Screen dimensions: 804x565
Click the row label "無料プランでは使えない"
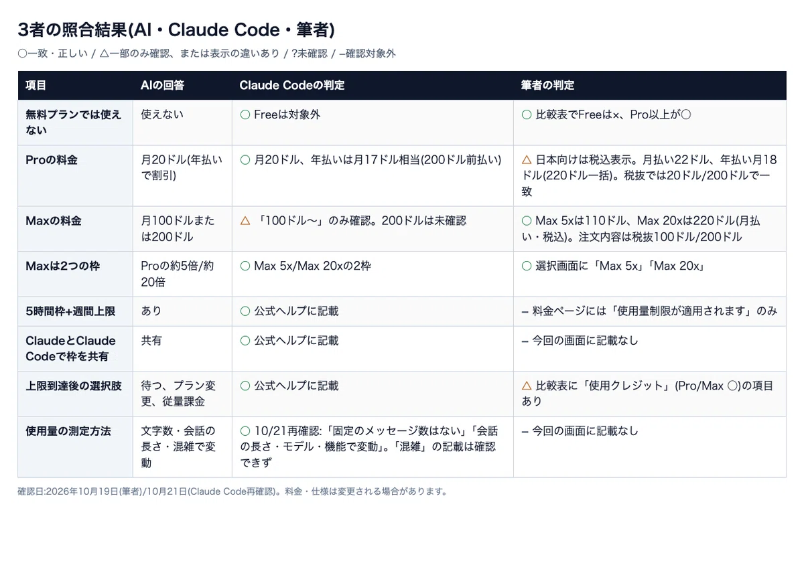(x=75, y=123)
